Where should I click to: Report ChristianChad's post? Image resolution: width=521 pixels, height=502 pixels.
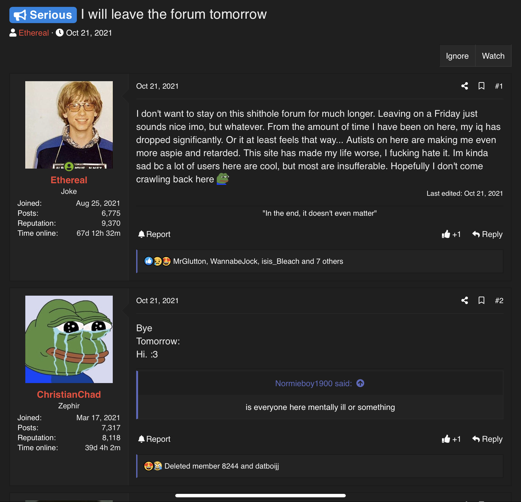tap(154, 439)
